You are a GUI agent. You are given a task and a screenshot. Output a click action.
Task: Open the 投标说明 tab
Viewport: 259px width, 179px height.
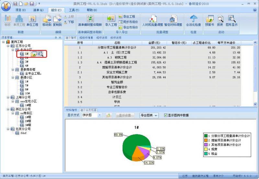[x=116, y=38]
